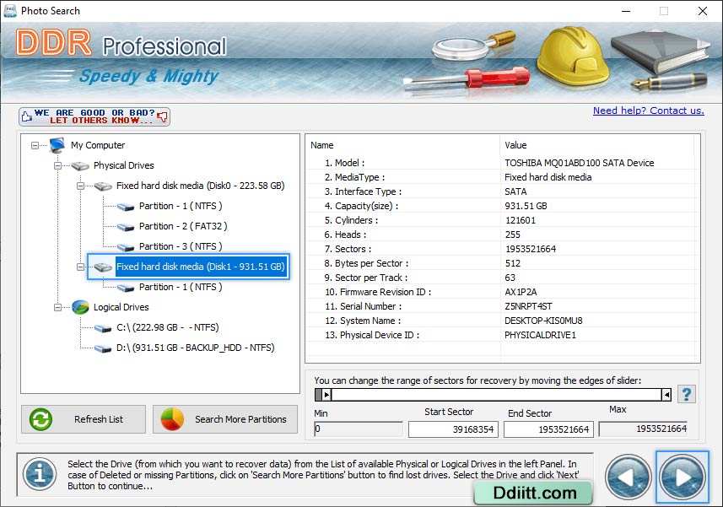The height and width of the screenshot is (507, 723).
Task: Collapse the Physical Drives node
Action: (57, 166)
